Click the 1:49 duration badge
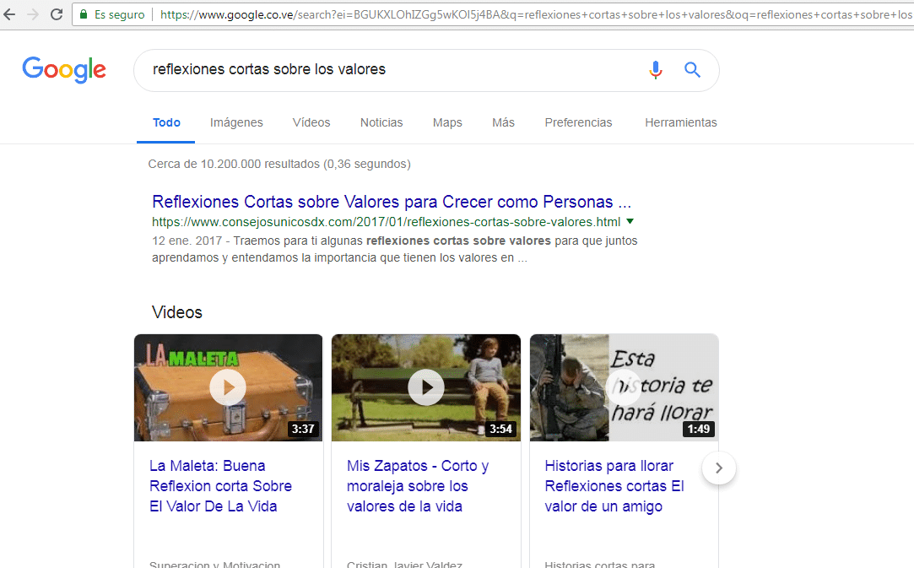Image resolution: width=914 pixels, height=568 pixels. pyautogui.click(x=698, y=430)
